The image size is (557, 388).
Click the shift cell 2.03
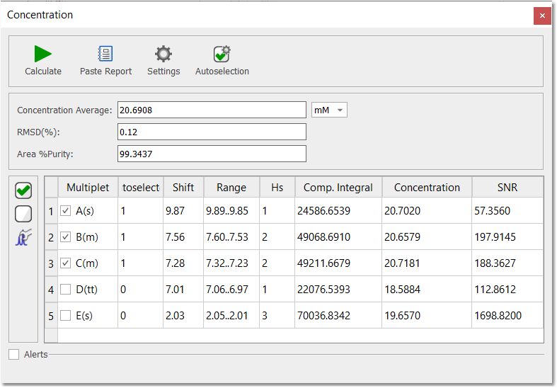pos(183,316)
